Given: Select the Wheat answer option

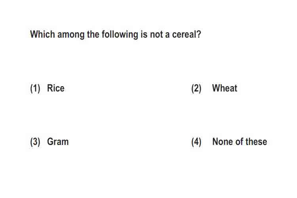Looking at the screenshot, I should tap(225, 88).
